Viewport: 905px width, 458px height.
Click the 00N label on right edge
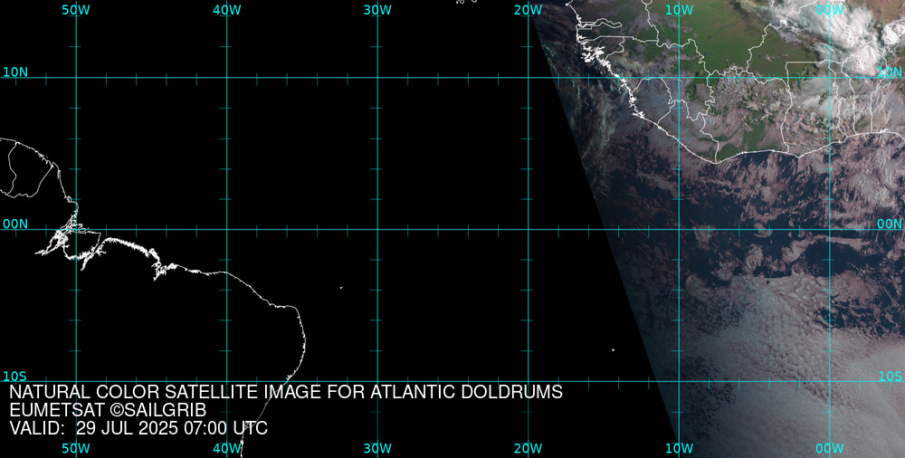point(890,224)
